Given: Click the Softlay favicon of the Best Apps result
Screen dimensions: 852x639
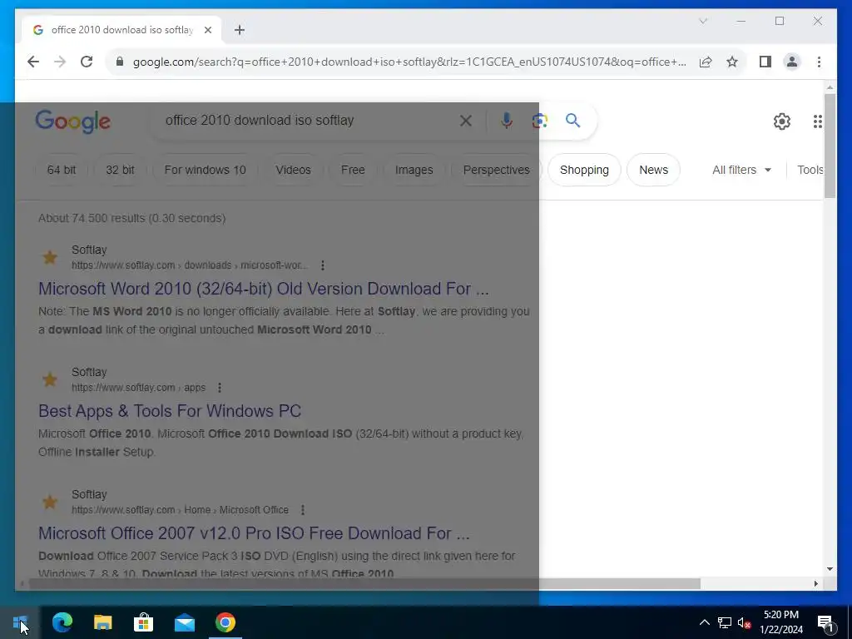Looking at the screenshot, I should pos(50,379).
